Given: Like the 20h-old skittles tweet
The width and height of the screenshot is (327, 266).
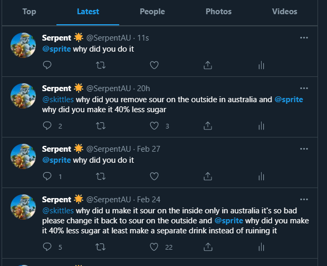Looking at the screenshot, I should click(x=155, y=126).
